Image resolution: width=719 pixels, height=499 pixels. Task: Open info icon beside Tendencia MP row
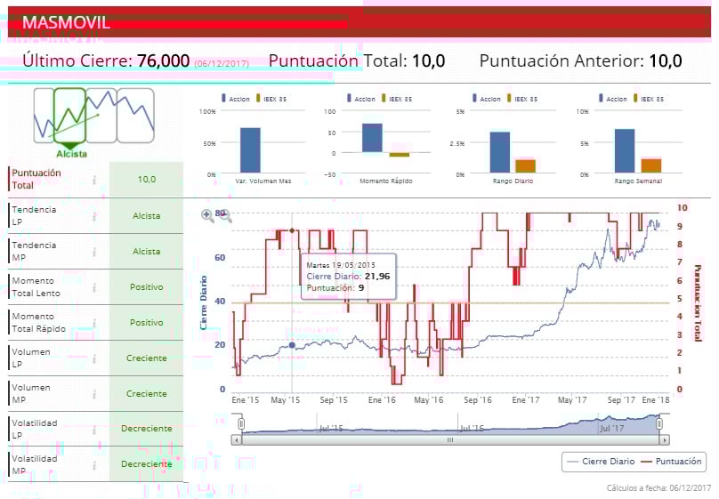[94, 252]
